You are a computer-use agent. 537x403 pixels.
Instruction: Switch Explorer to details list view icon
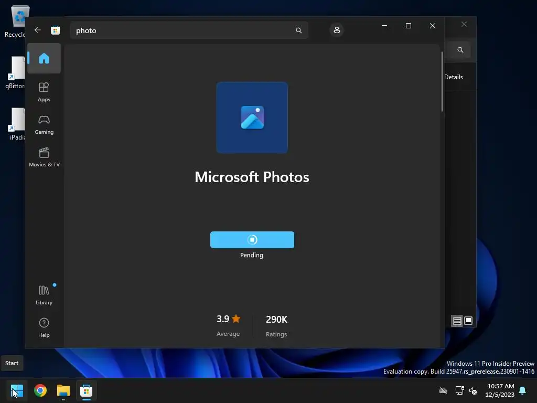point(457,321)
